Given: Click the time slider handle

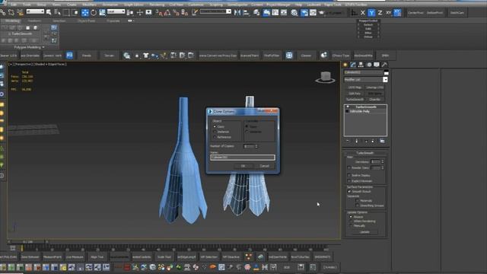Looking at the screenshot, I should (x=28, y=242).
